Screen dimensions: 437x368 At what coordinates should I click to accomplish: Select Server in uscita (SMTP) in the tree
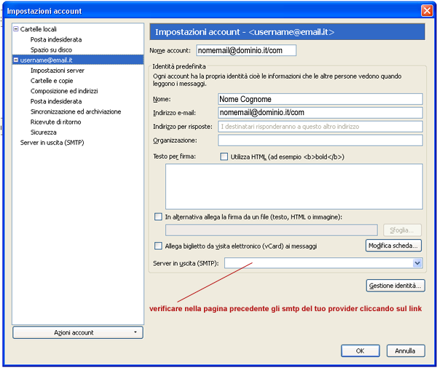tap(52, 142)
